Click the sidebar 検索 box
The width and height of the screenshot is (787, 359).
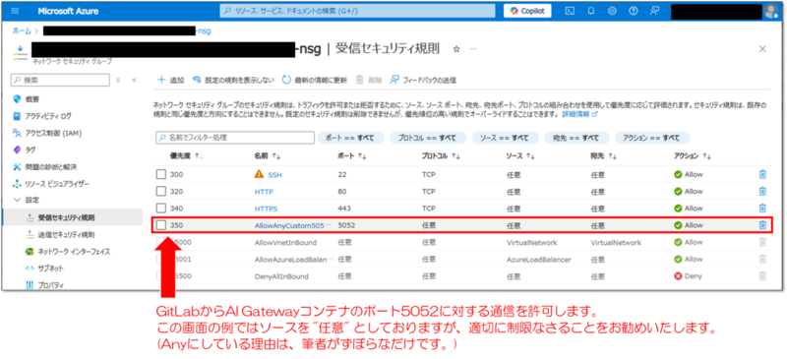60,80
